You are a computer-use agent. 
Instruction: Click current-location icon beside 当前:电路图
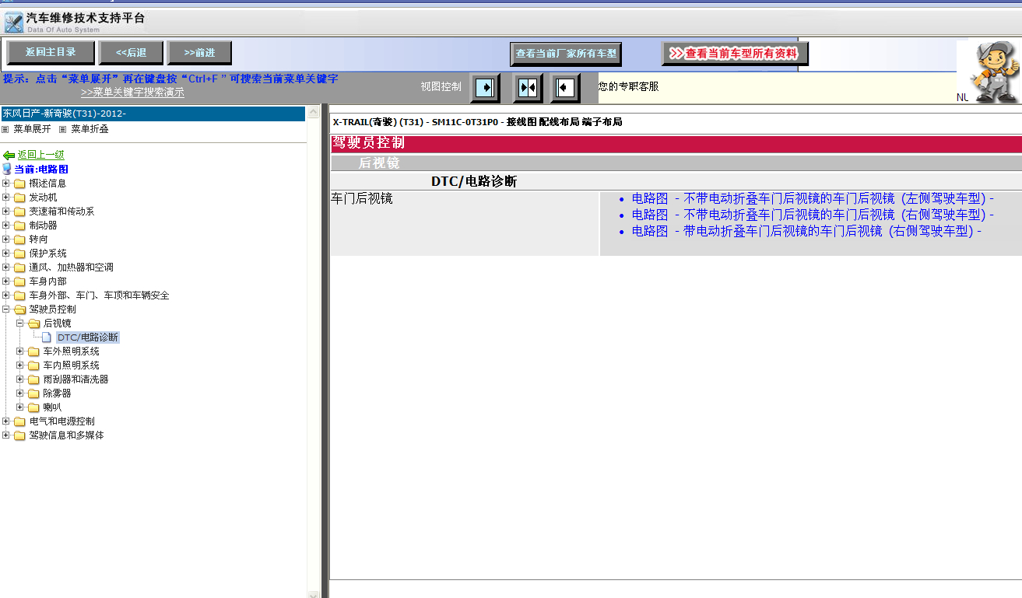click(7, 169)
